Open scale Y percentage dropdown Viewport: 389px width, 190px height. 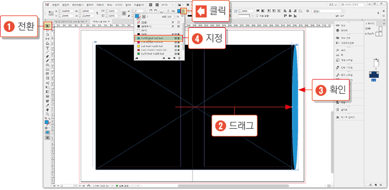119,16
